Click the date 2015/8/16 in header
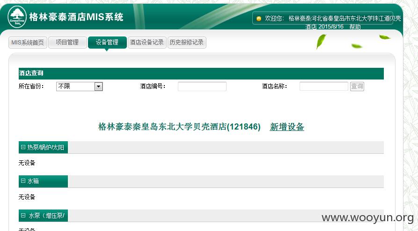The height and width of the screenshot is (231, 418). (331, 27)
